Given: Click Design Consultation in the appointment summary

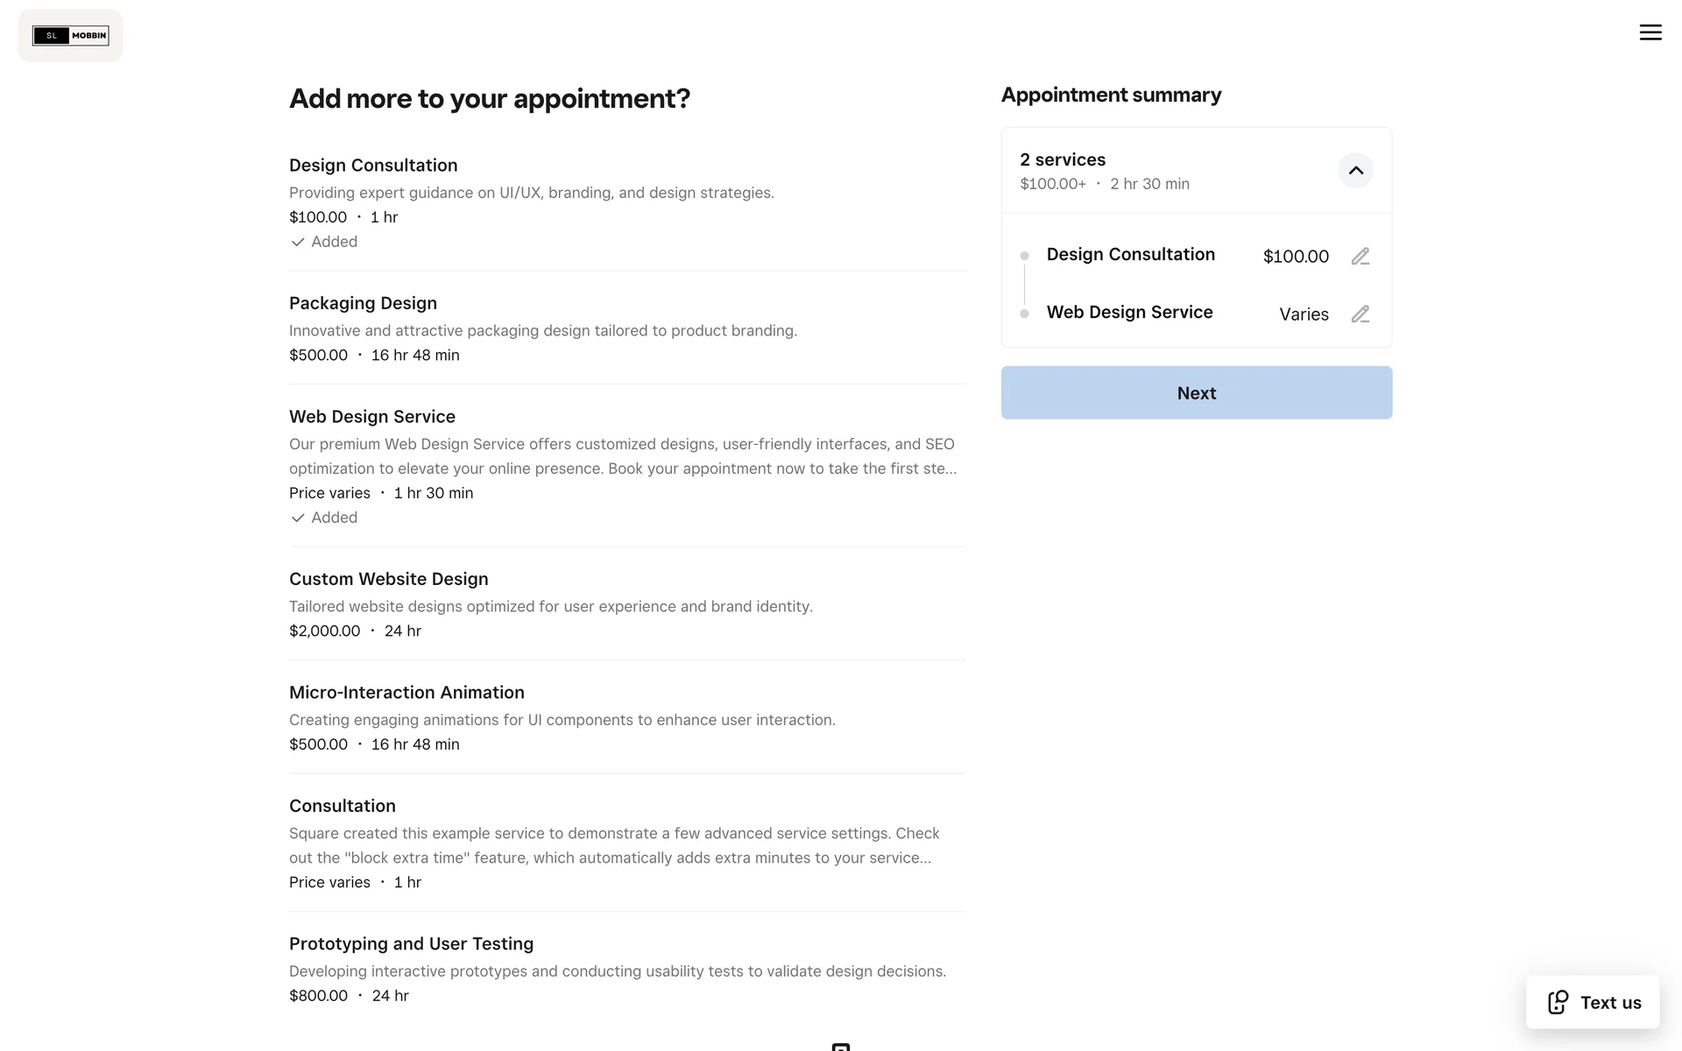Looking at the screenshot, I should pyautogui.click(x=1130, y=255).
